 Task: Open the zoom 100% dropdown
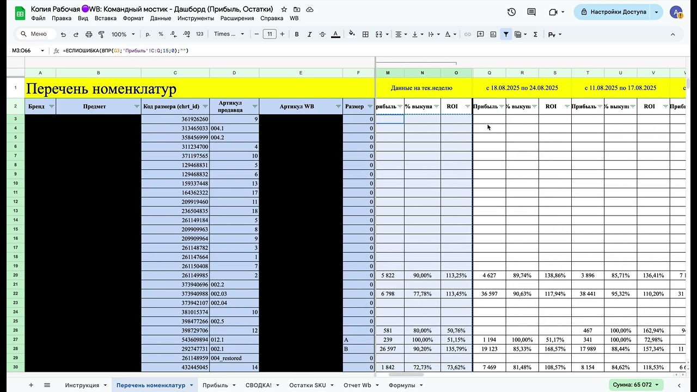[123, 34]
